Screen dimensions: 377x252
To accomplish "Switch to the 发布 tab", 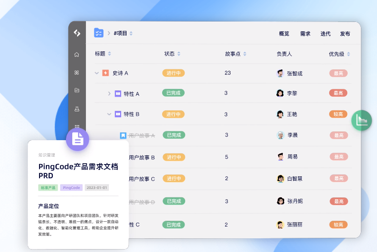I will point(345,34).
